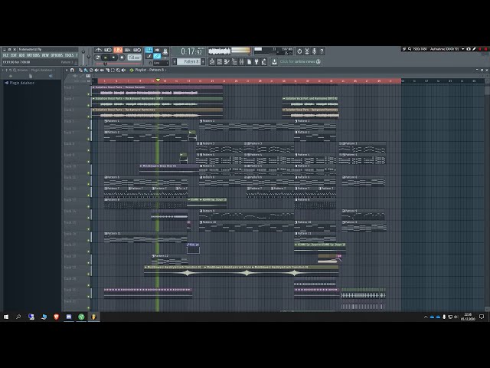Click the Record button in transport

point(122,58)
